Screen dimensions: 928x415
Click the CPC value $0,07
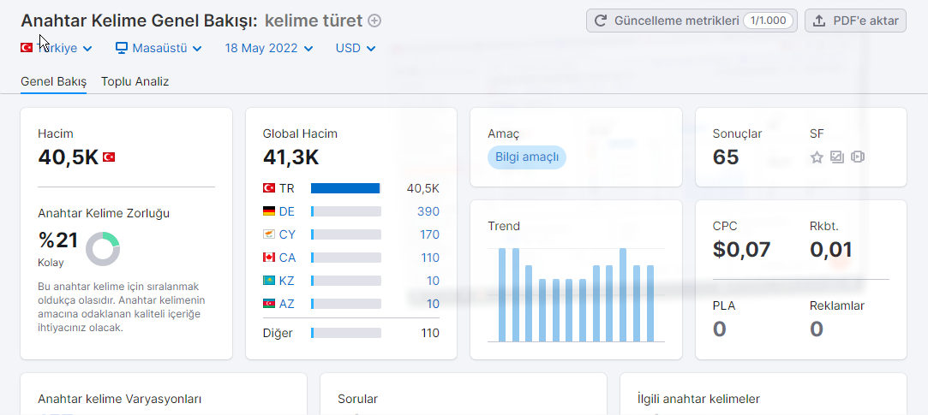coord(741,250)
